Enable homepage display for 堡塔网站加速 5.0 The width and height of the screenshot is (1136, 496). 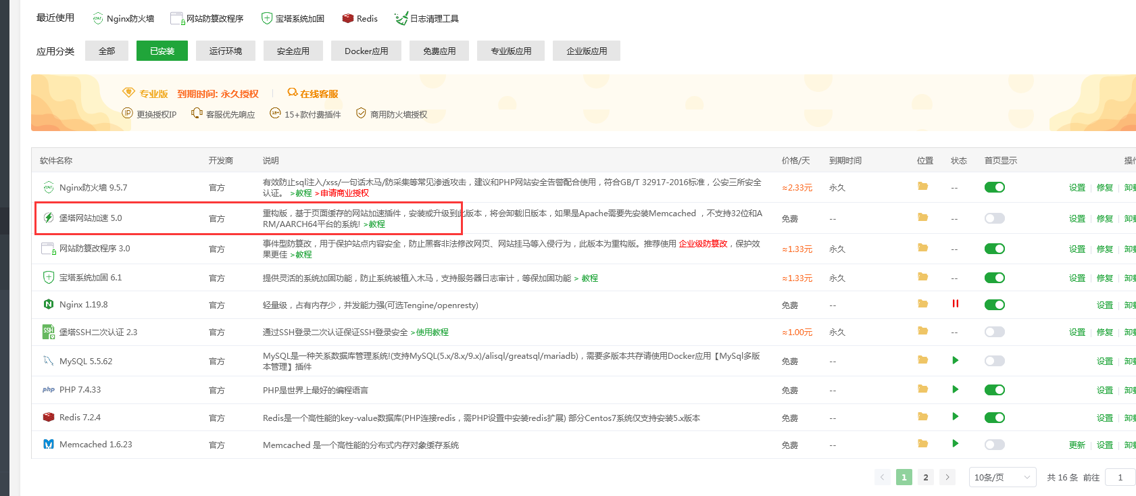coord(995,218)
